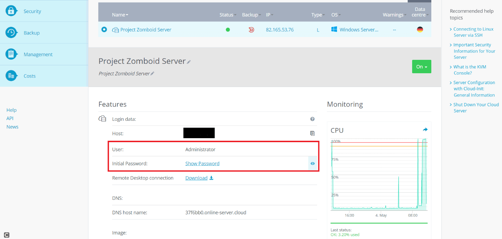Open the Warnings column dropdown

(394, 15)
